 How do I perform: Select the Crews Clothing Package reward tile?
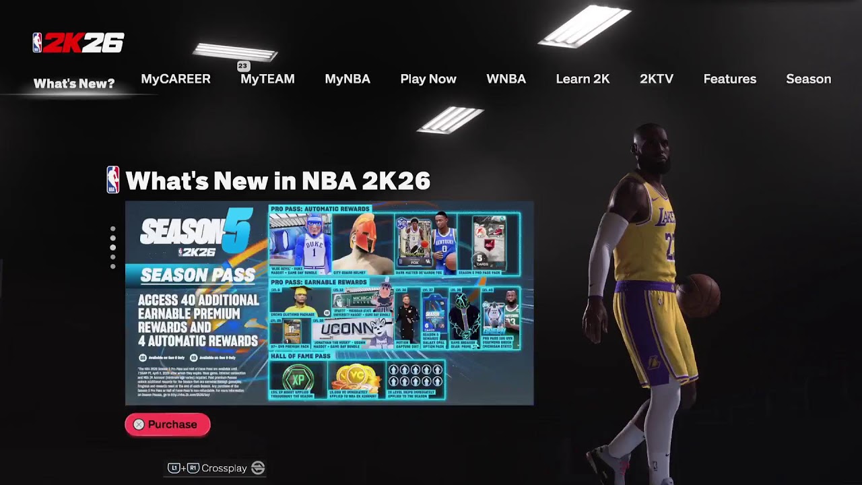(x=300, y=302)
